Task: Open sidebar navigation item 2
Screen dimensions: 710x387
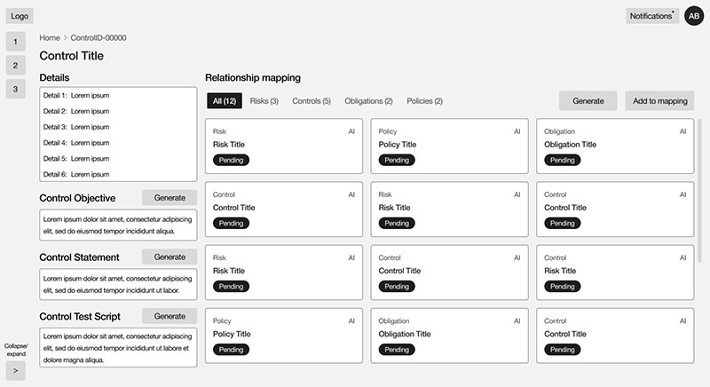Action: pos(15,65)
